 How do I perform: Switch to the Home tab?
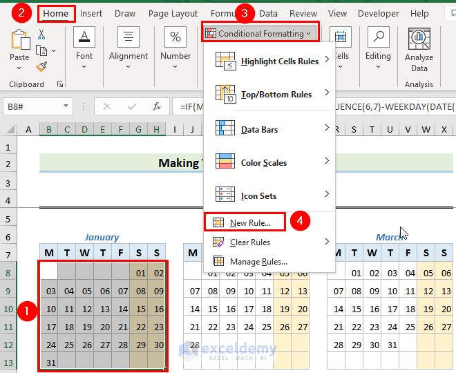[x=56, y=14]
